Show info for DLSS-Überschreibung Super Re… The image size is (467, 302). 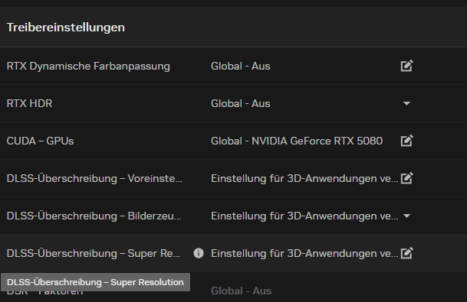pos(199,253)
